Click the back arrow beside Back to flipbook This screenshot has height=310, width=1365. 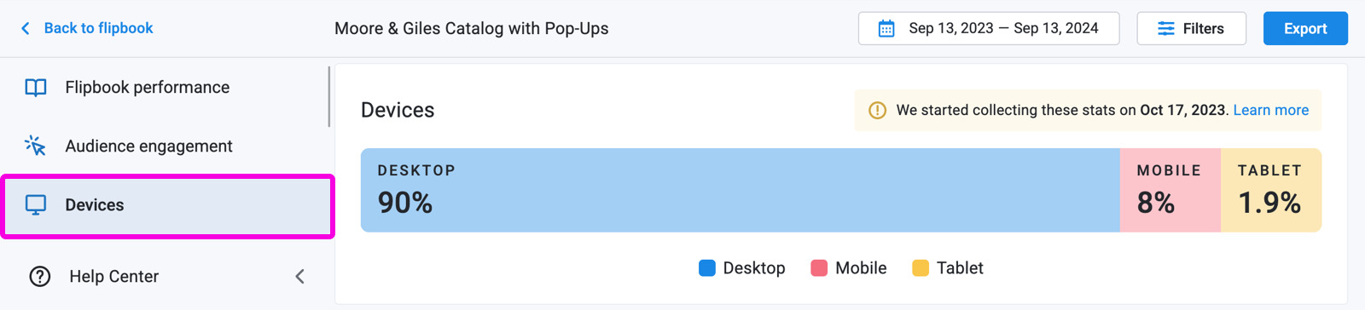tap(26, 29)
